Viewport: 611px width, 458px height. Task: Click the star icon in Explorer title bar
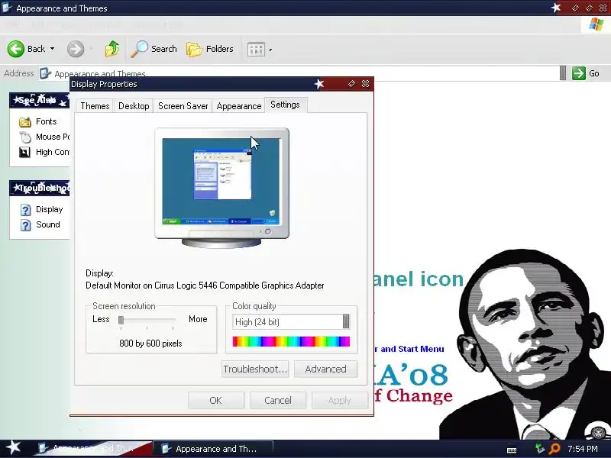[556, 8]
